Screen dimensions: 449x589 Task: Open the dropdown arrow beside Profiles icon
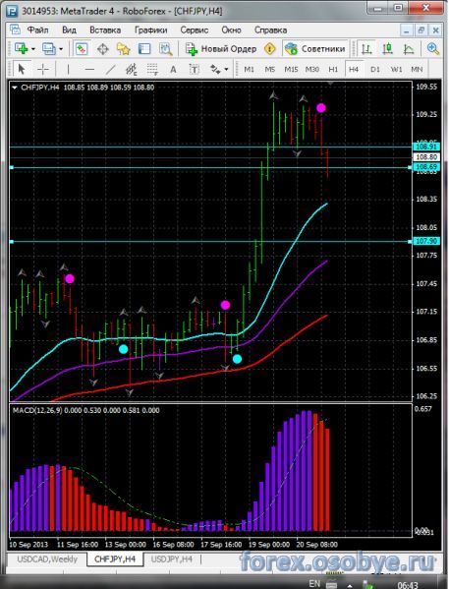(x=61, y=49)
